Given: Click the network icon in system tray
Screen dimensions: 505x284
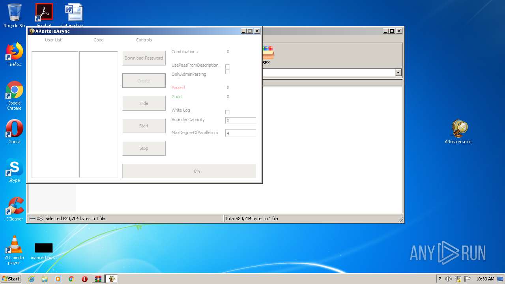Looking at the screenshot, I should (458, 279).
